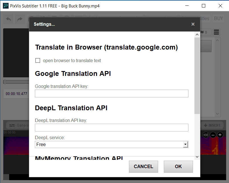Screen dimensions: 229x183
Task: Confirm settings with the OK button
Action: [x=178, y=166]
